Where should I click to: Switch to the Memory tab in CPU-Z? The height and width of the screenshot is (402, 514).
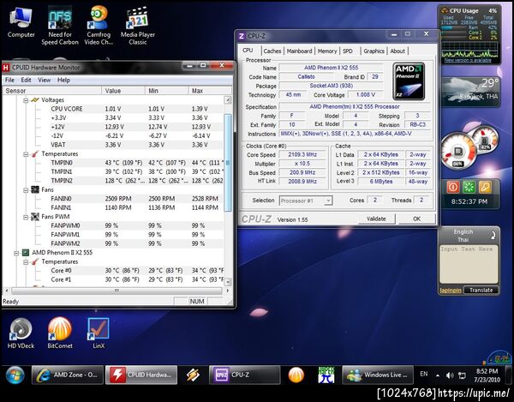(x=327, y=51)
